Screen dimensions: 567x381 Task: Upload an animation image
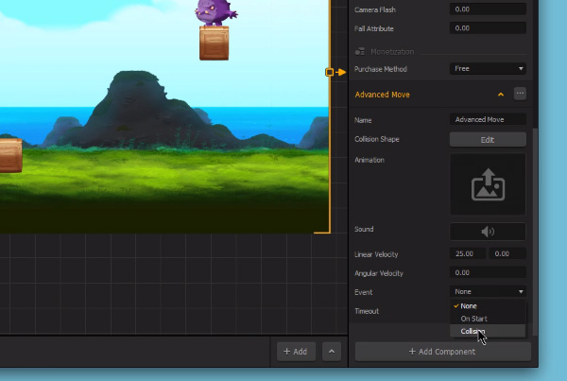point(488,184)
